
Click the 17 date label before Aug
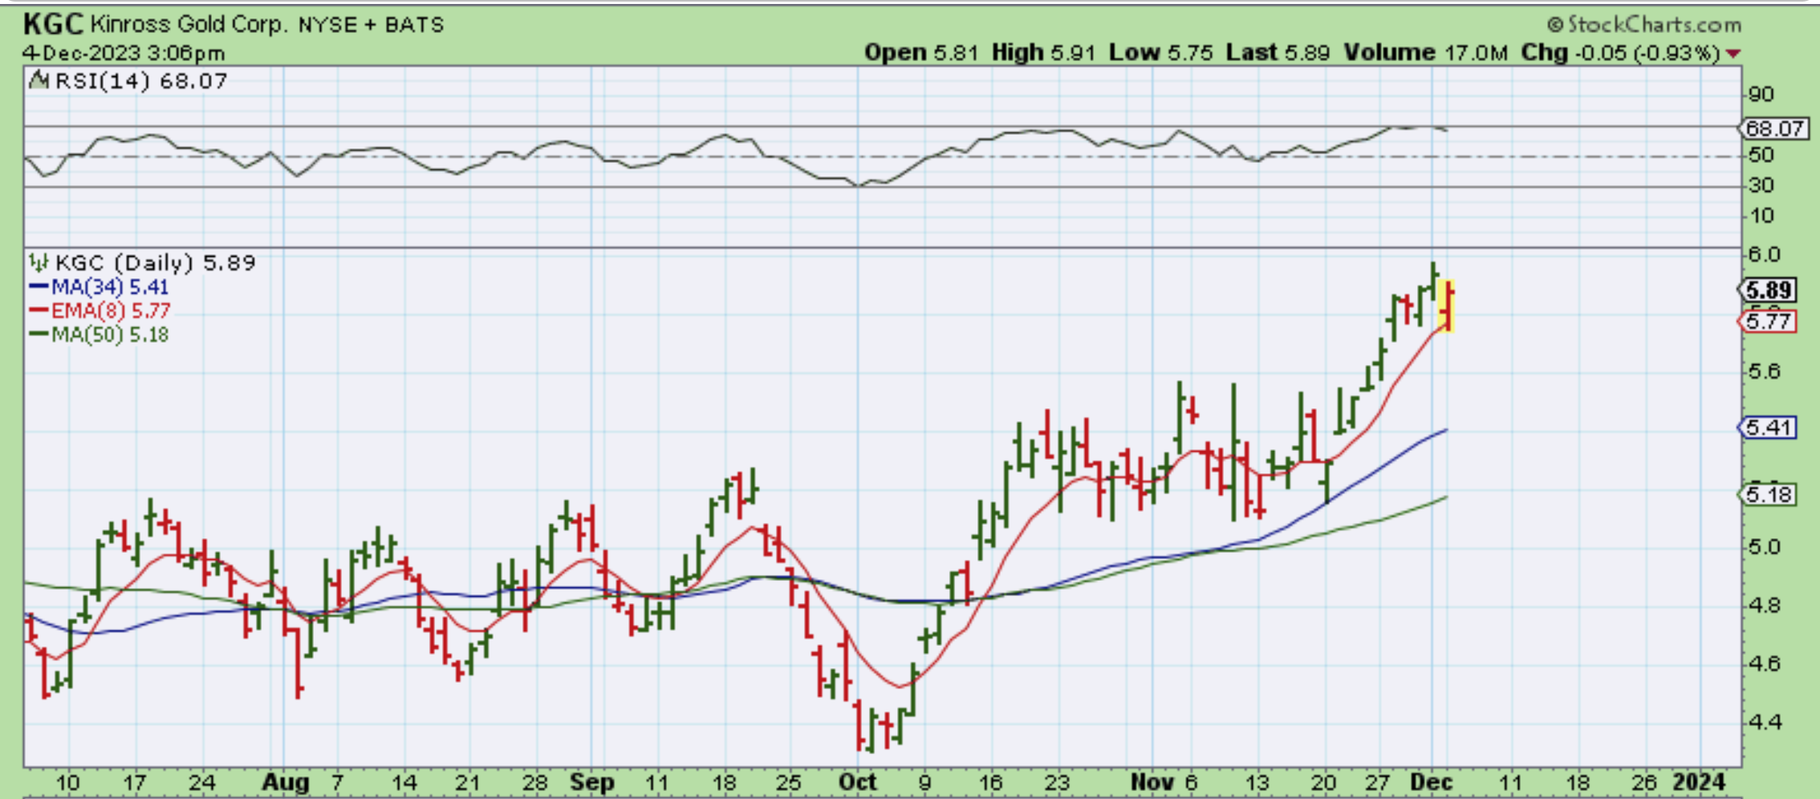[x=134, y=783]
